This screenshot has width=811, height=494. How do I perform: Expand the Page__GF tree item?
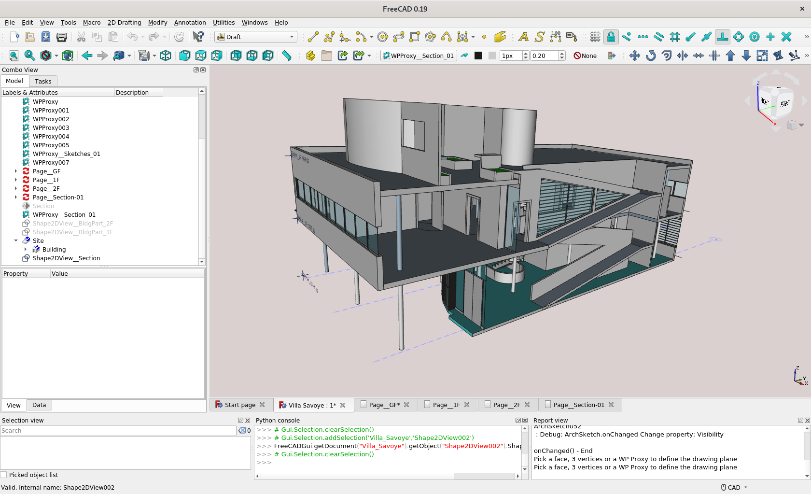[16, 171]
